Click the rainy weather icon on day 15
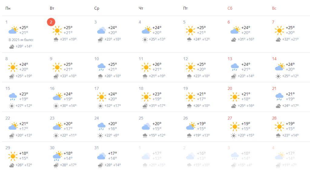The image size is (310, 173). [13, 97]
